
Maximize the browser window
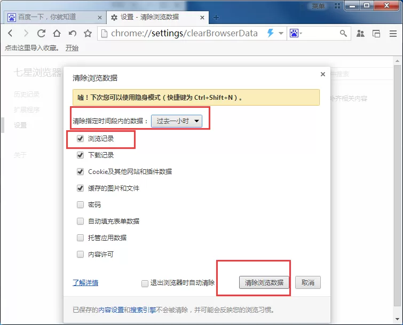pyautogui.click(x=367, y=6)
